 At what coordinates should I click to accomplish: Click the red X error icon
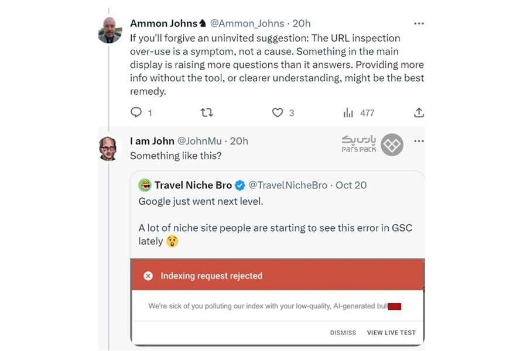pos(148,276)
